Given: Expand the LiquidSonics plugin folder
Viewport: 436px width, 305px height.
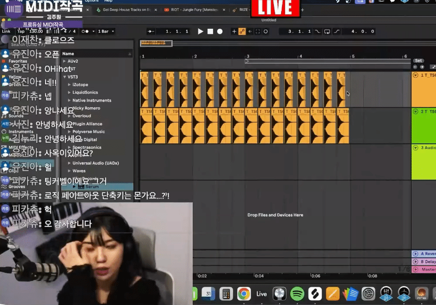Looking at the screenshot, I should (69, 92).
